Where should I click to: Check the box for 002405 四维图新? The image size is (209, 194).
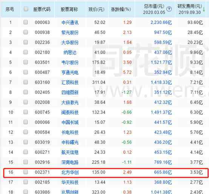point(25,92)
